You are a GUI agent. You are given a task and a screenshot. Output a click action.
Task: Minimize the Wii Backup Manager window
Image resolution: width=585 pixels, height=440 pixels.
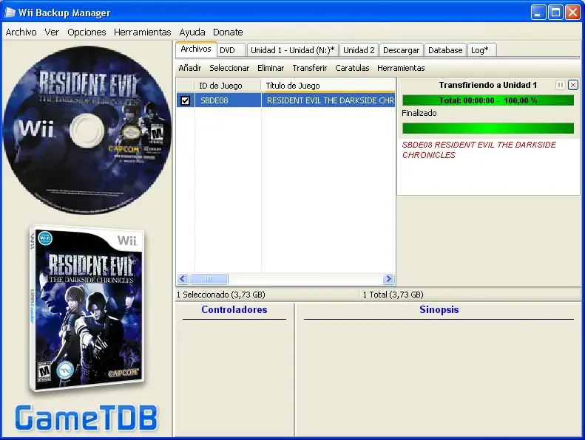point(538,13)
